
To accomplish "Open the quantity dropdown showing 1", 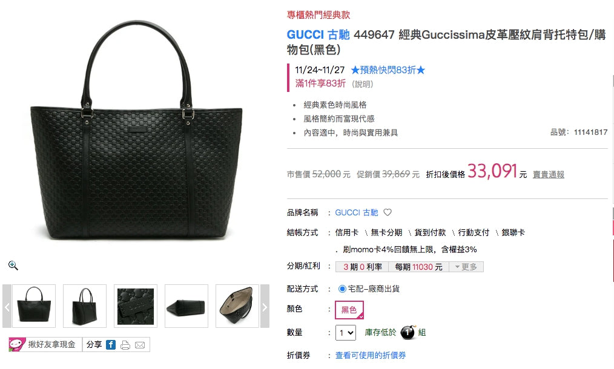I will pos(345,333).
